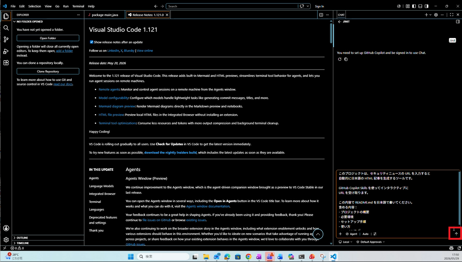
Task: Switch to the package main;java tab
Action: 105,15
